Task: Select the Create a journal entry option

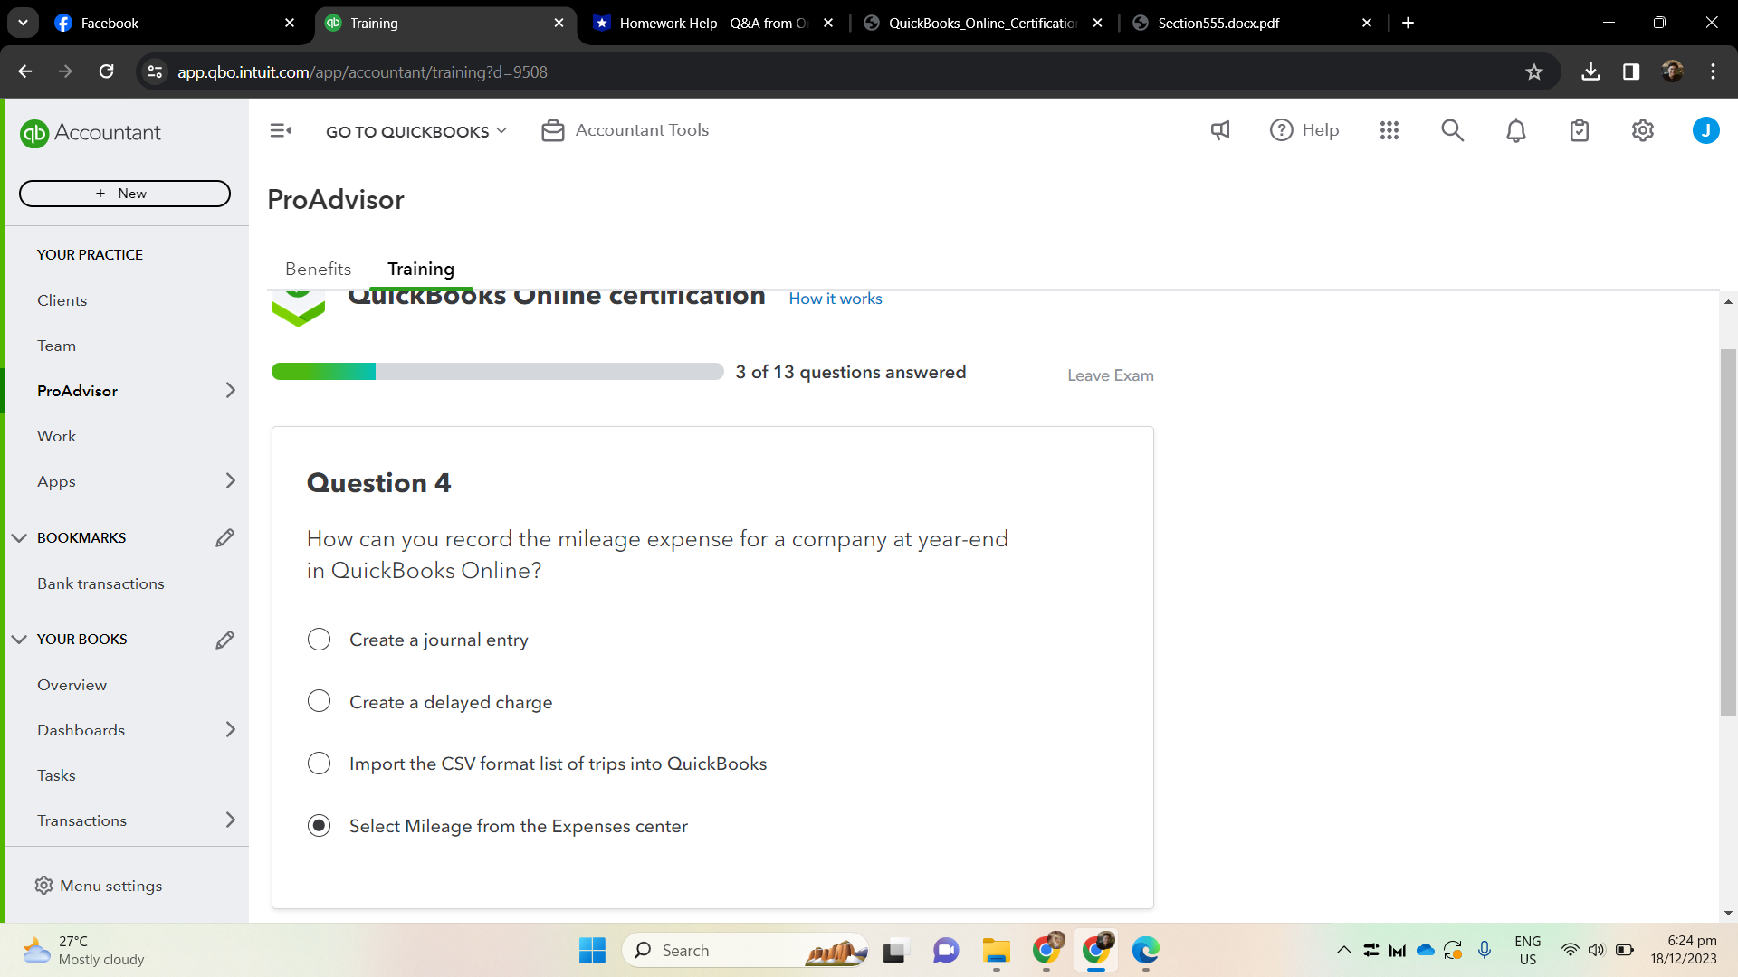Action: pyautogui.click(x=319, y=639)
